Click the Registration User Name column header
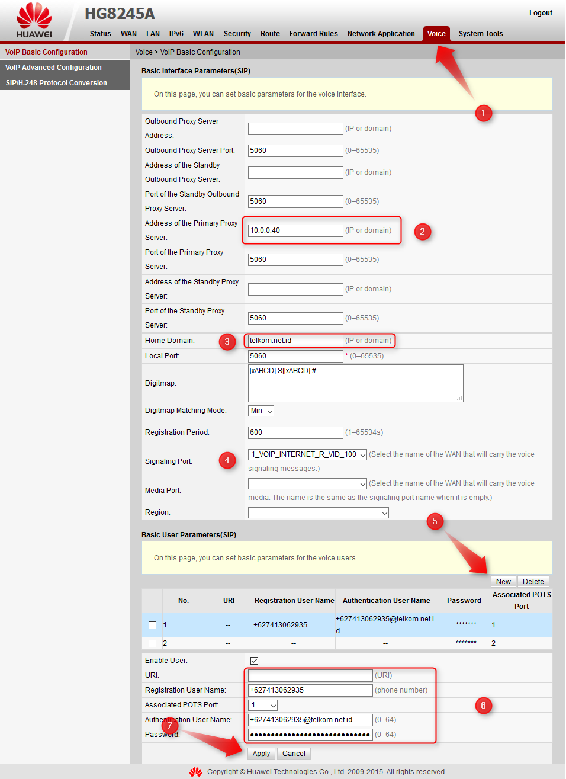566x779 pixels. (x=294, y=601)
